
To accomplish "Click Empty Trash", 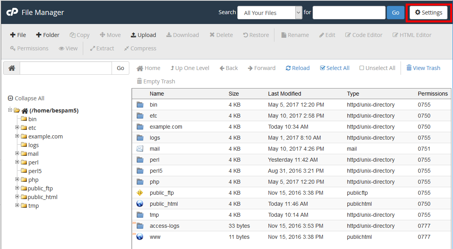I will pyautogui.click(x=156, y=81).
